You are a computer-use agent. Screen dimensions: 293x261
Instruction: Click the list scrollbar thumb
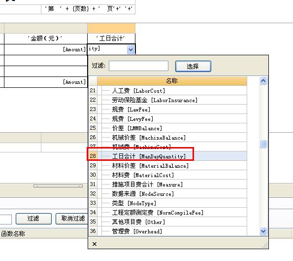pos(263,144)
